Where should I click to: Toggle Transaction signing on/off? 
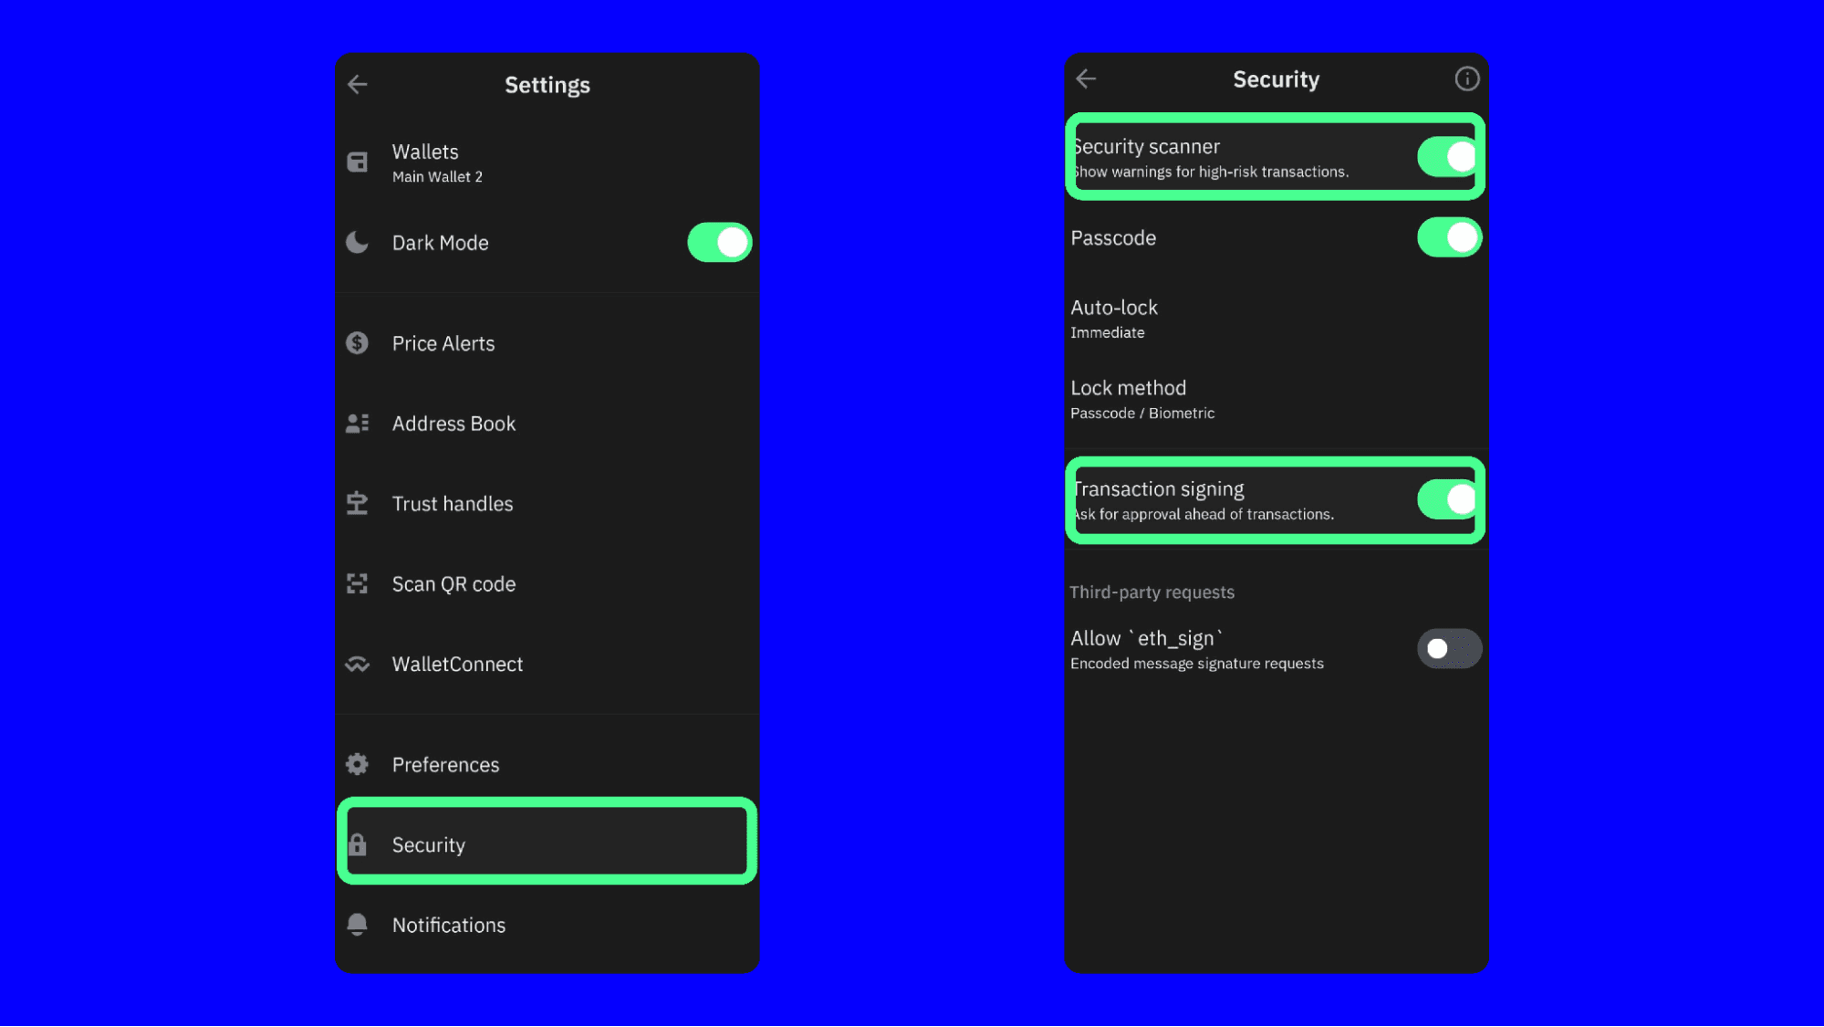tap(1447, 498)
